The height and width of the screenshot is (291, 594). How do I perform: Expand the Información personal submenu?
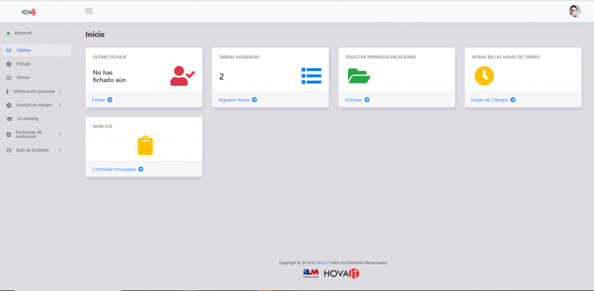point(34,91)
